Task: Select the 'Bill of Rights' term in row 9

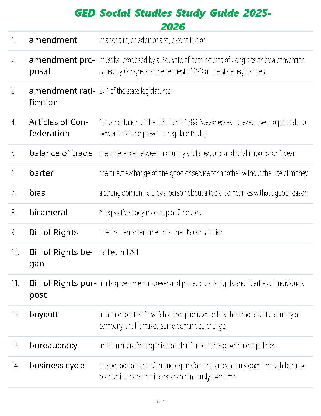Action: click(53, 232)
